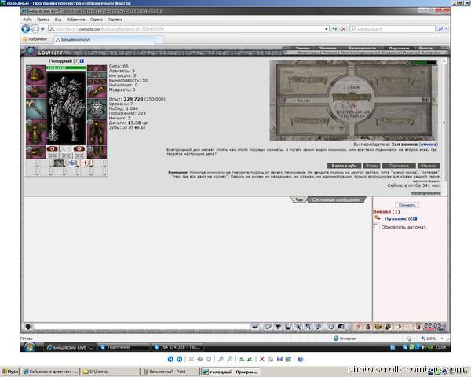This screenshot has height=377, width=471.
Task: Click the Избранное favorites star button
Action: (x=35, y=39)
